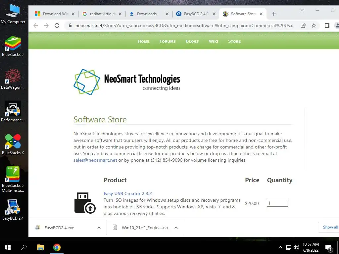Viewport: 339px width, 254px height.
Task: Click the $20.00 price text
Action: [x=252, y=203]
